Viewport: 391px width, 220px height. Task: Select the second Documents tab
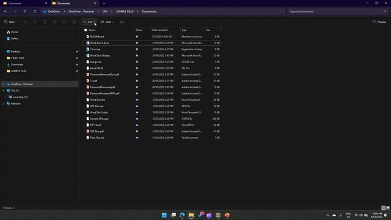click(74, 4)
